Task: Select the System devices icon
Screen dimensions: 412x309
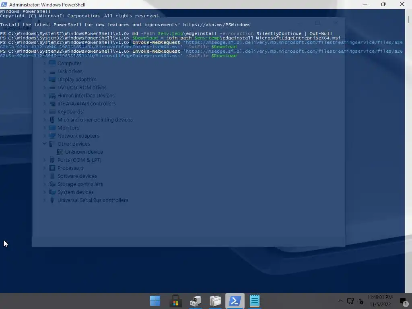Action: point(52,192)
